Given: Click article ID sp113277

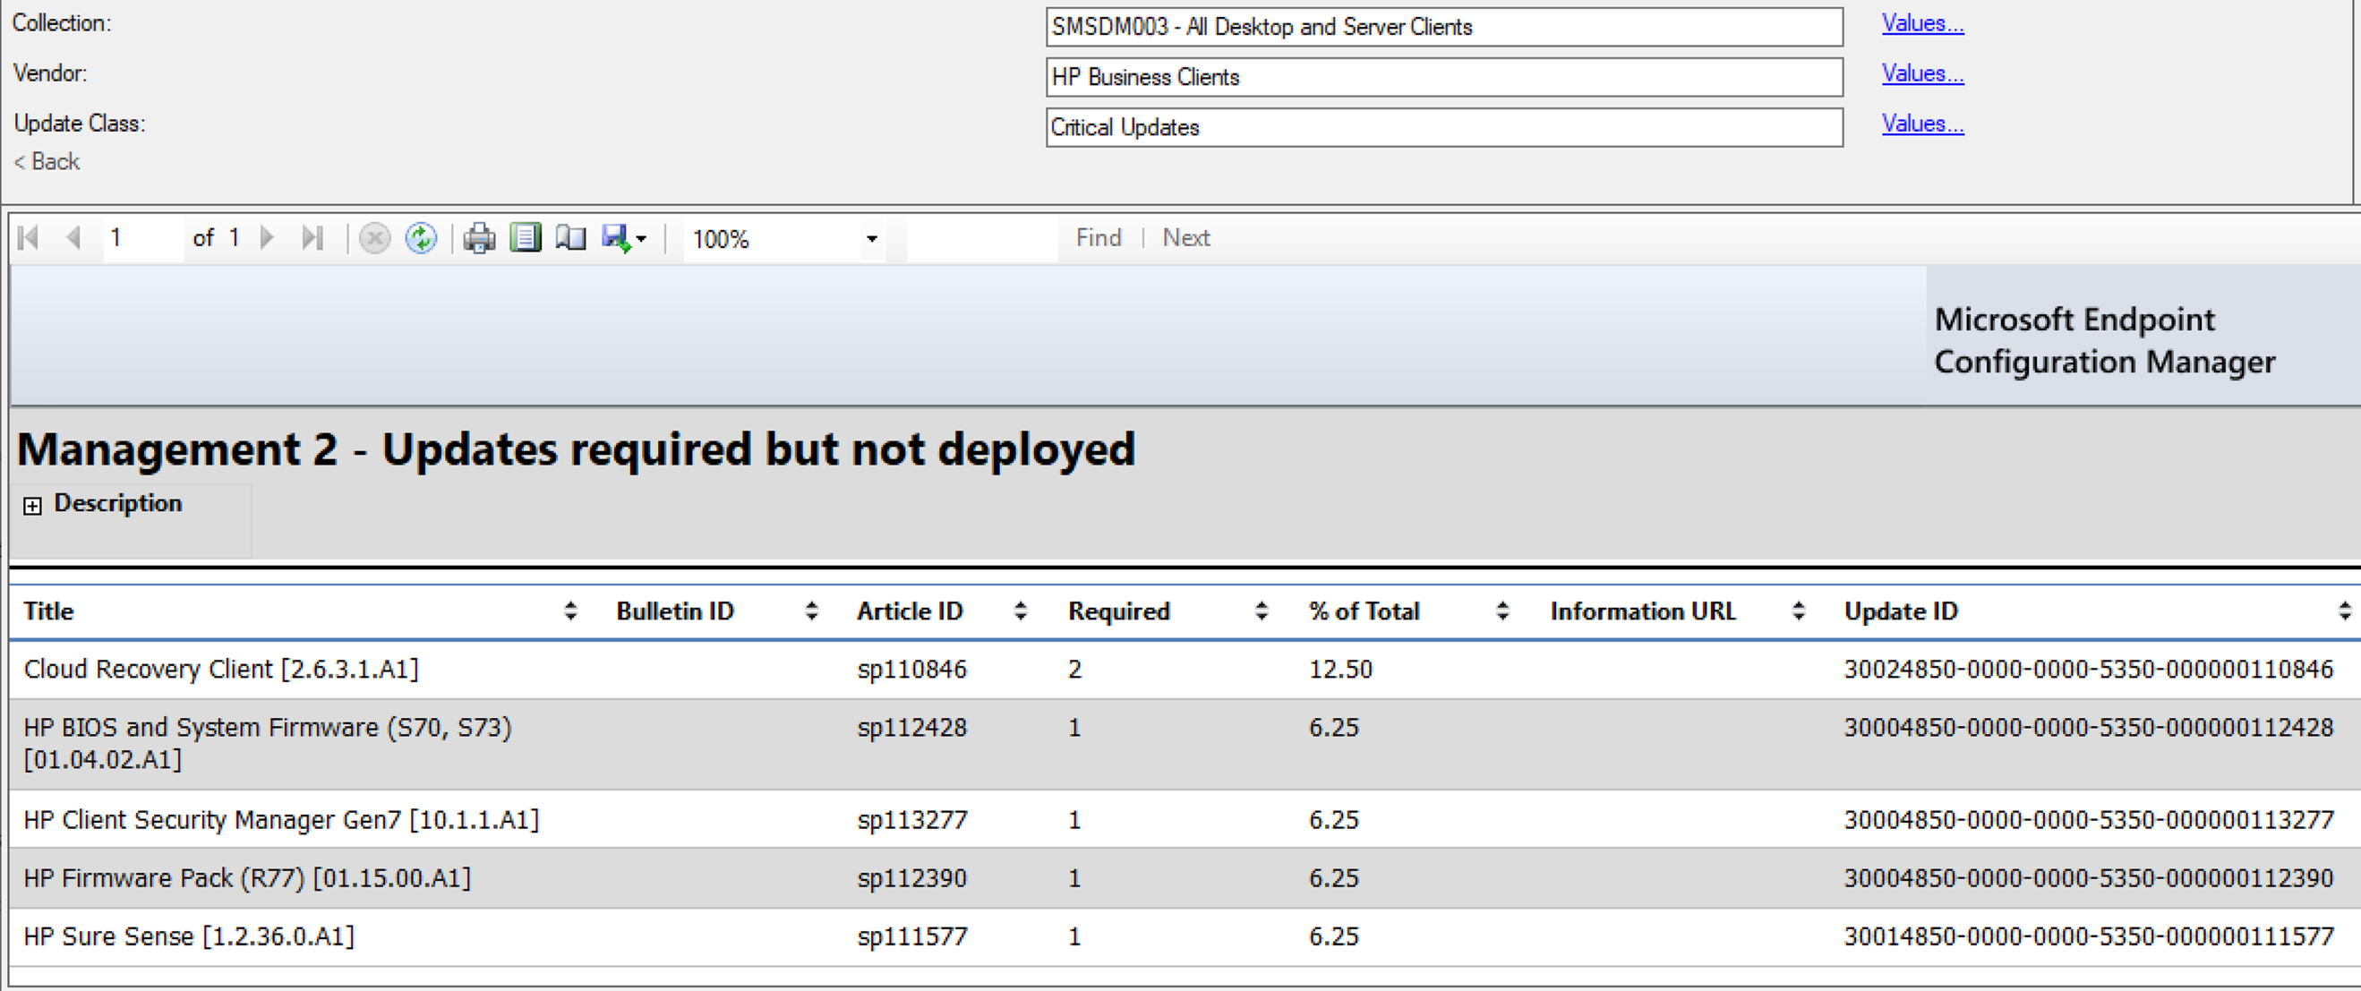Looking at the screenshot, I should (x=912, y=820).
